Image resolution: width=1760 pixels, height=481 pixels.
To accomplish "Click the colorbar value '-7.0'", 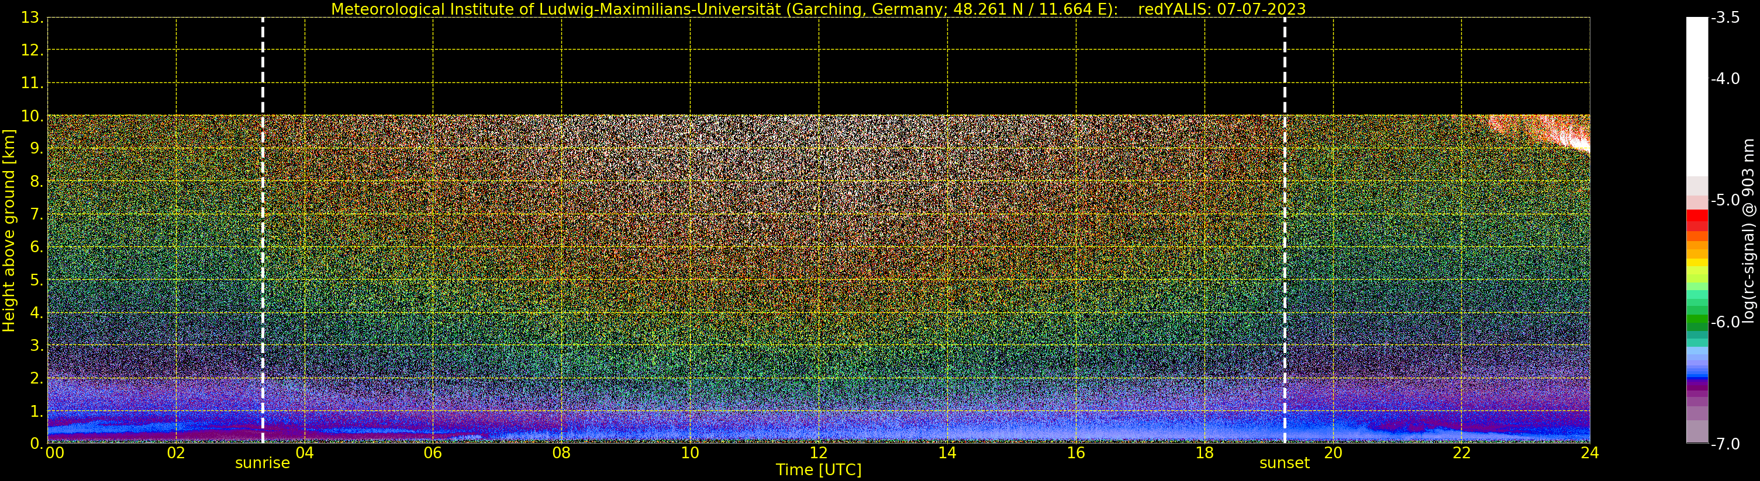I will tap(1725, 444).
